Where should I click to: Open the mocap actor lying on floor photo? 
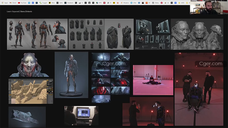pyautogui.click(x=153, y=80)
